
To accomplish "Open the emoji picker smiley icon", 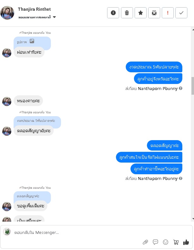I will (166, 242).
